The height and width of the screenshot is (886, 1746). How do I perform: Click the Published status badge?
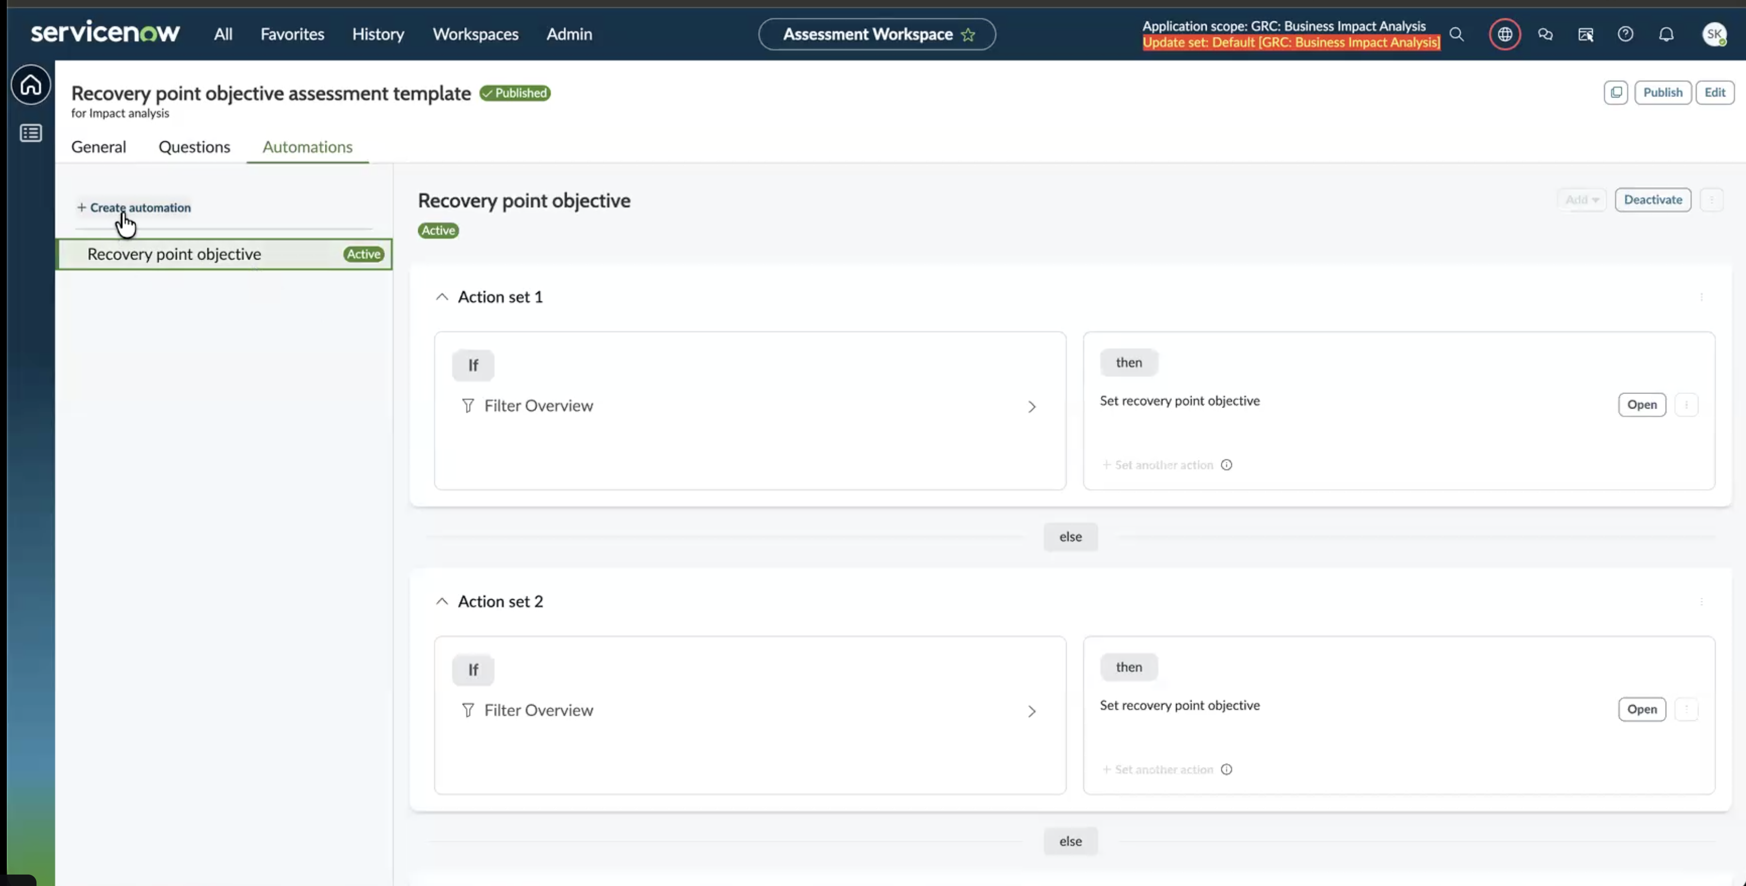tap(515, 93)
